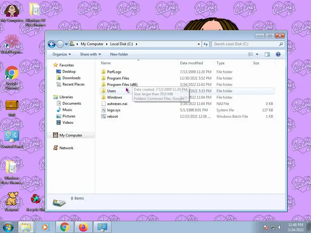The height and width of the screenshot is (233, 311).
Task: Select the Windows Vista Themes desktop folder
Action: pos(12,172)
